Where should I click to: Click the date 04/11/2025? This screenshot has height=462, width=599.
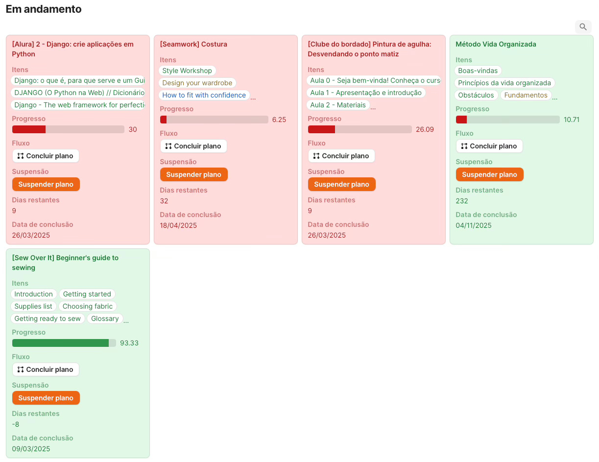(x=474, y=225)
